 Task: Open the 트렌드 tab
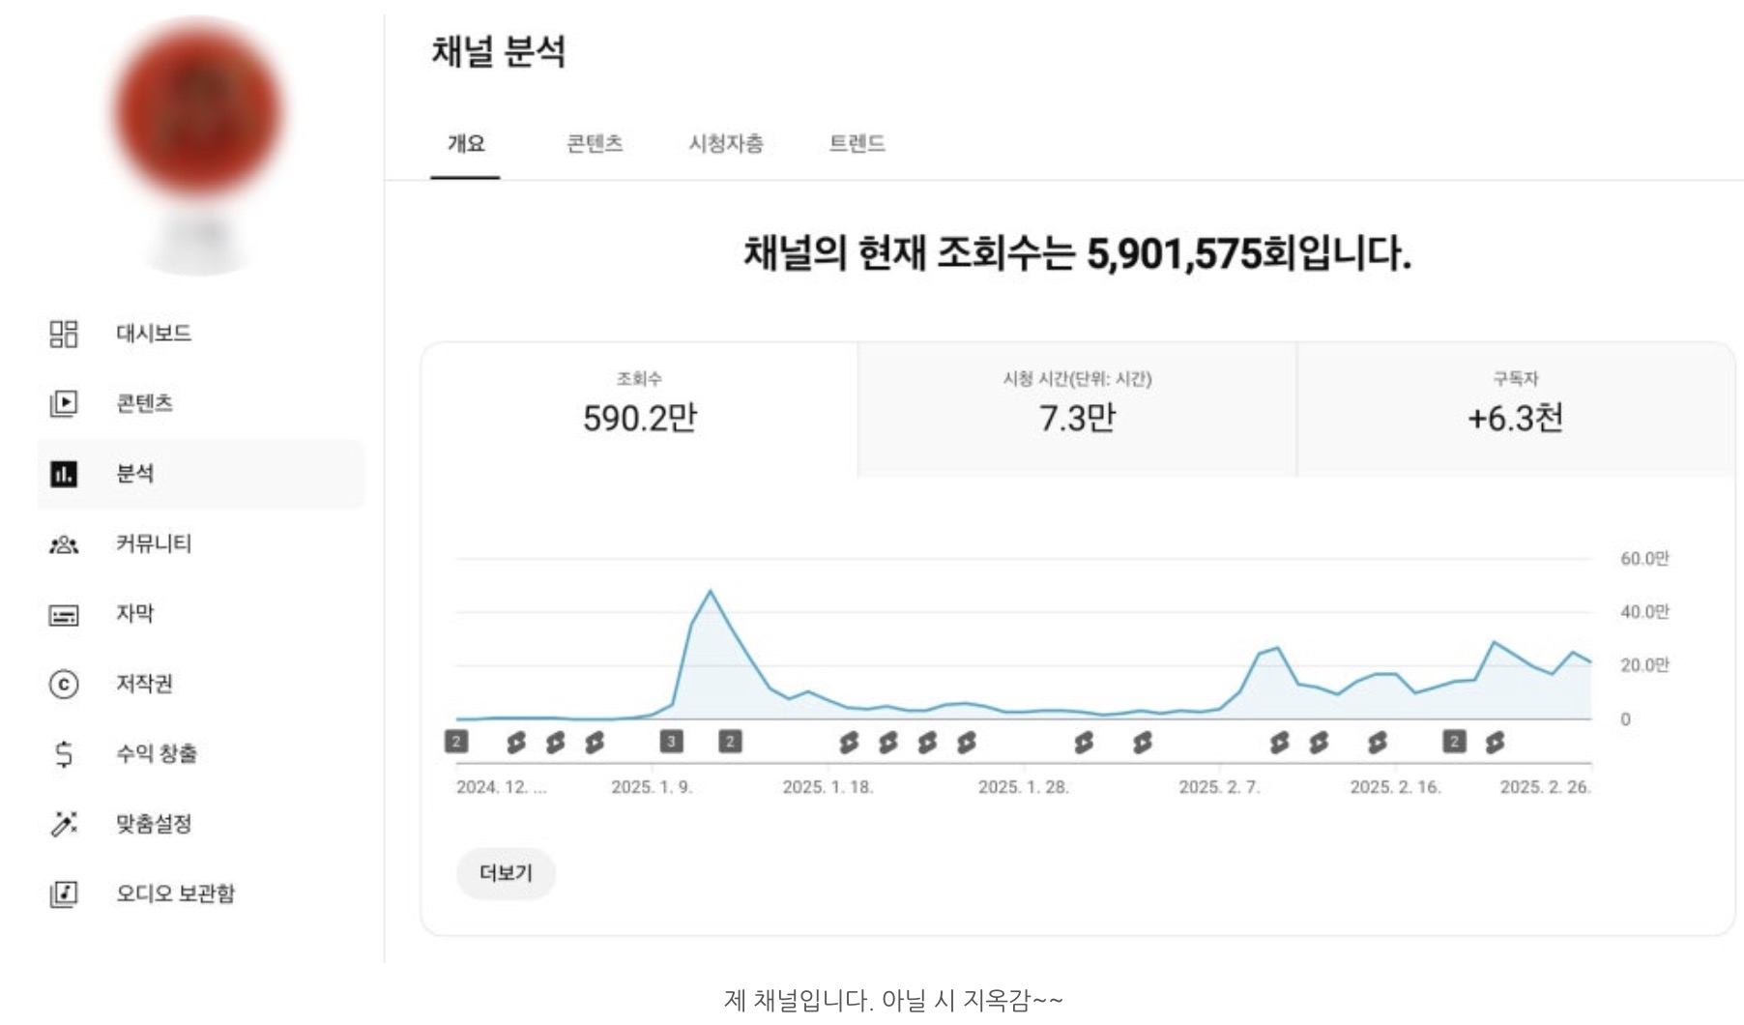click(857, 144)
